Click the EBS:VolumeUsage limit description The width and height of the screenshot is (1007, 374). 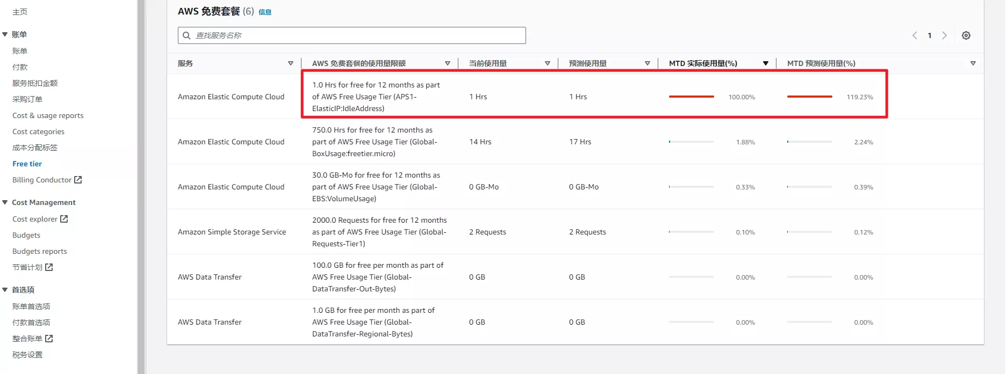376,187
